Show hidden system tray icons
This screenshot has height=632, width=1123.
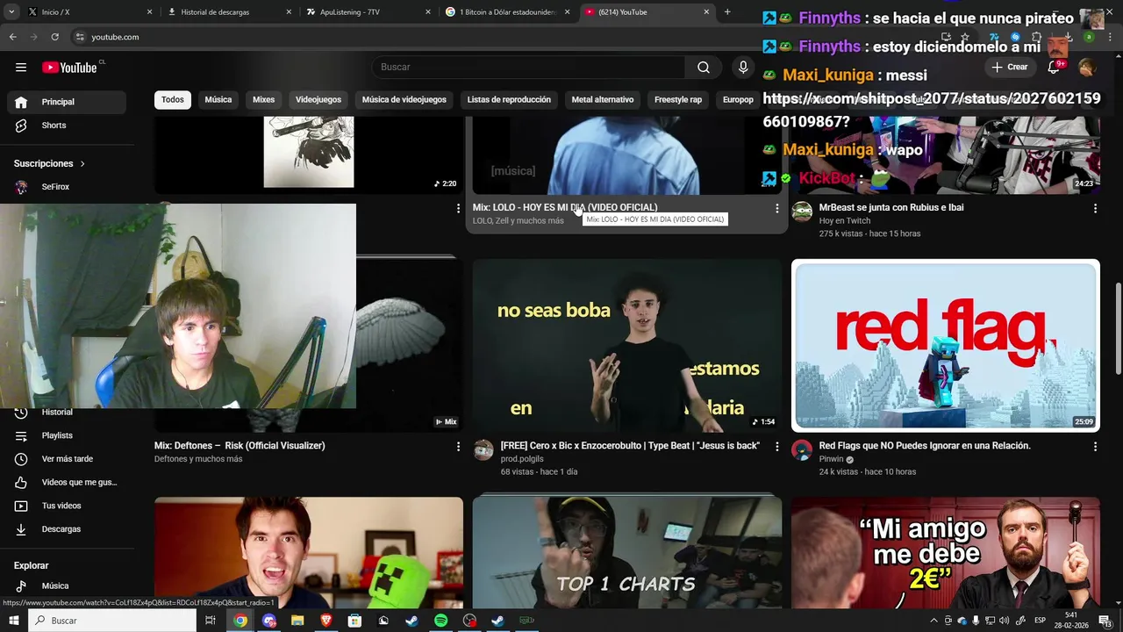[933, 621]
